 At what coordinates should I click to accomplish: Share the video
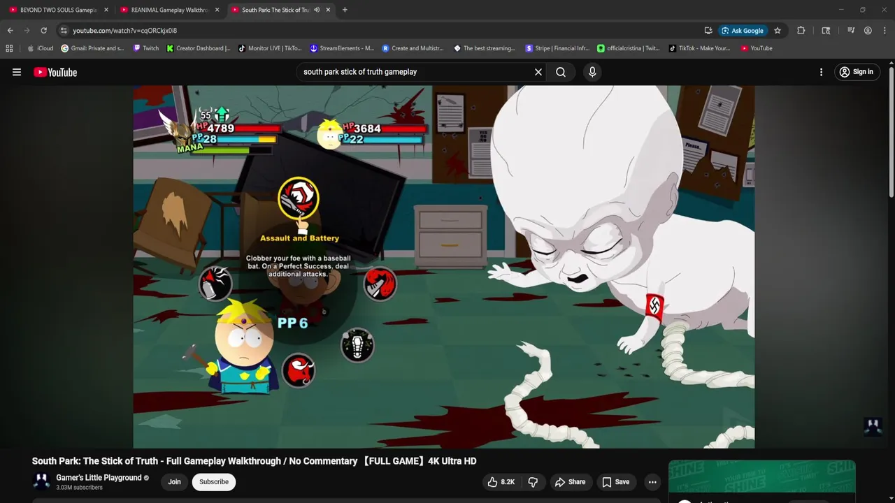570,482
